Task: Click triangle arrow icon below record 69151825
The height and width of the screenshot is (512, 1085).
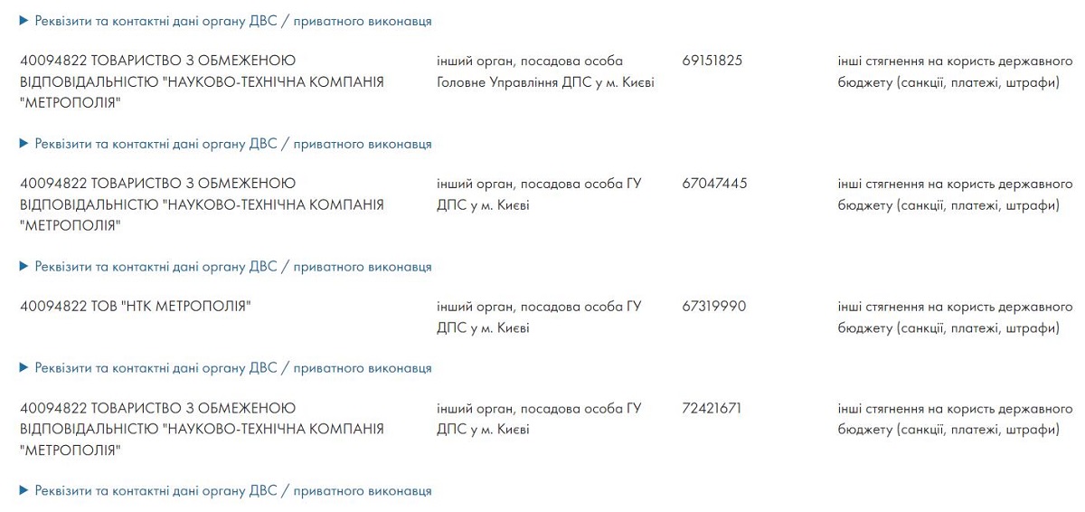Action: pos(24,144)
